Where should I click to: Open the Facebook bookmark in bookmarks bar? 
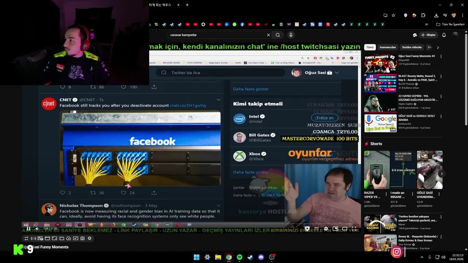tap(242, 24)
